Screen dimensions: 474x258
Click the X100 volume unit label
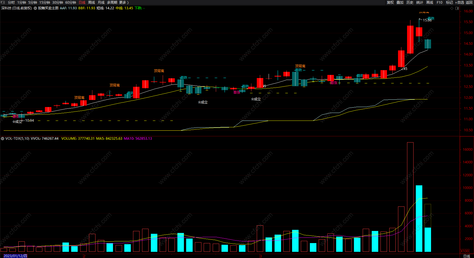coord(465,251)
